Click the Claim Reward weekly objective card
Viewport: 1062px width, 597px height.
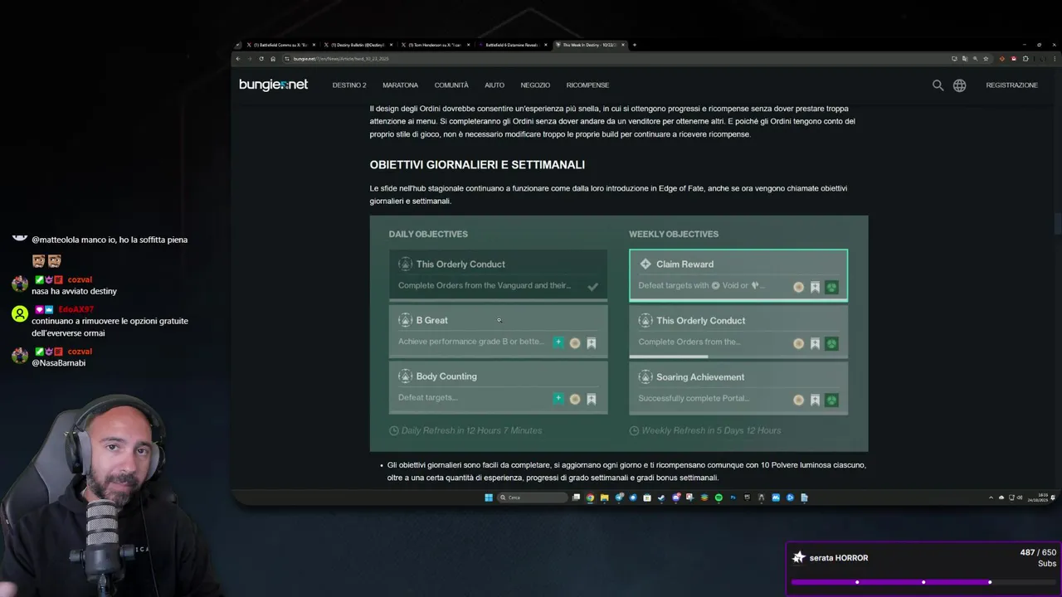tap(738, 274)
